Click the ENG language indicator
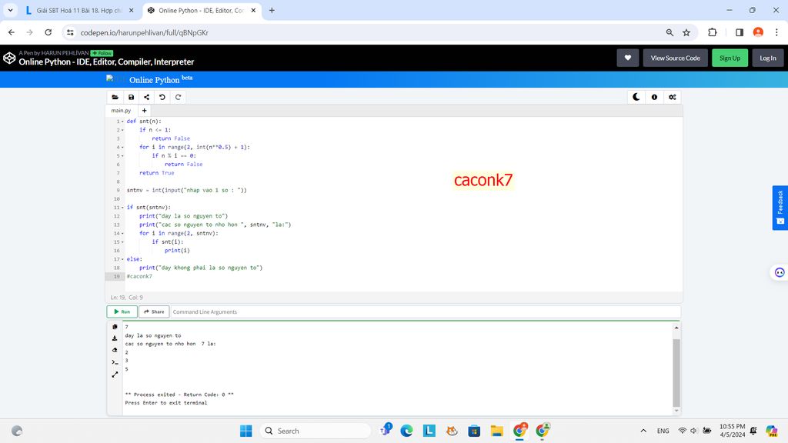 (663, 431)
